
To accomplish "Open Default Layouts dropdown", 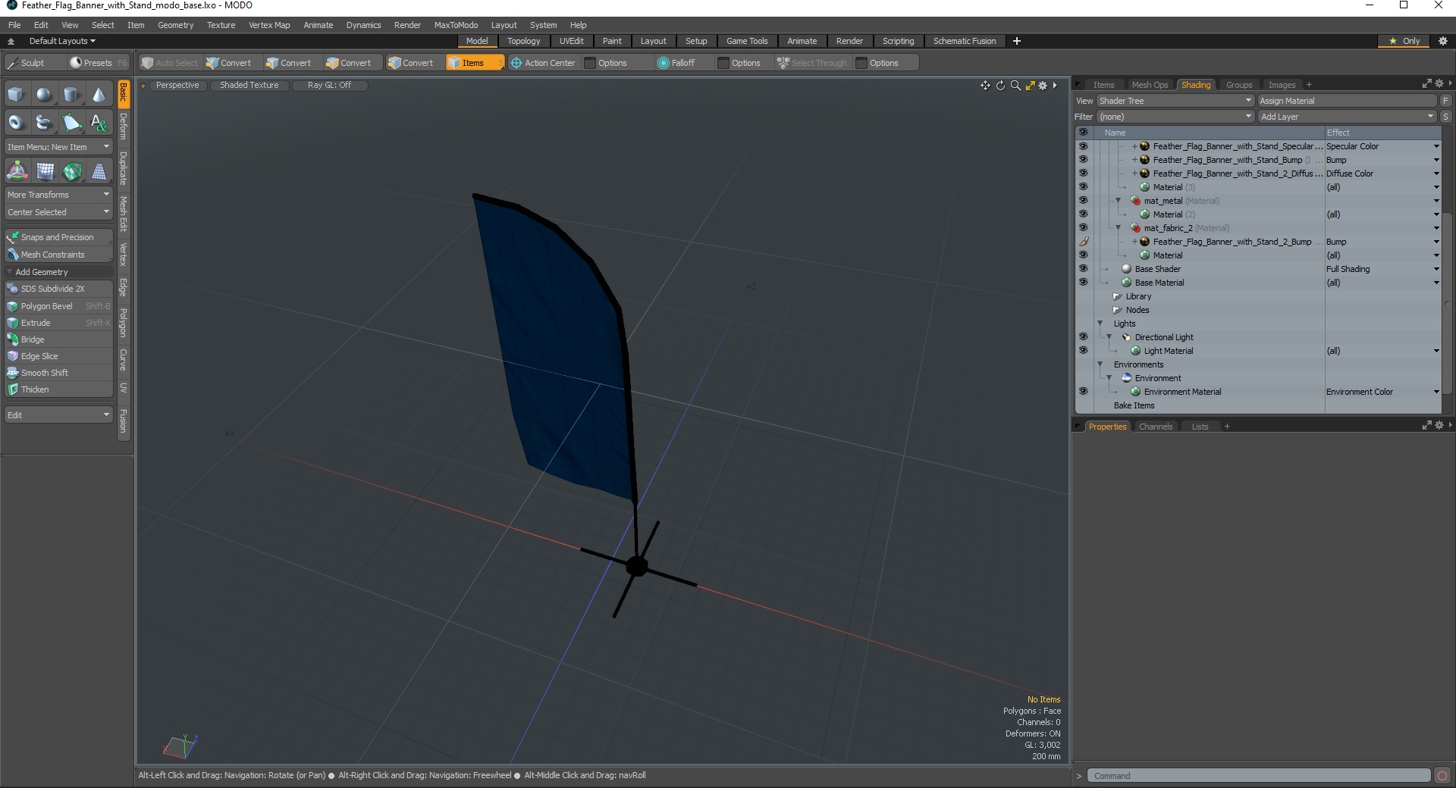I will tap(62, 41).
